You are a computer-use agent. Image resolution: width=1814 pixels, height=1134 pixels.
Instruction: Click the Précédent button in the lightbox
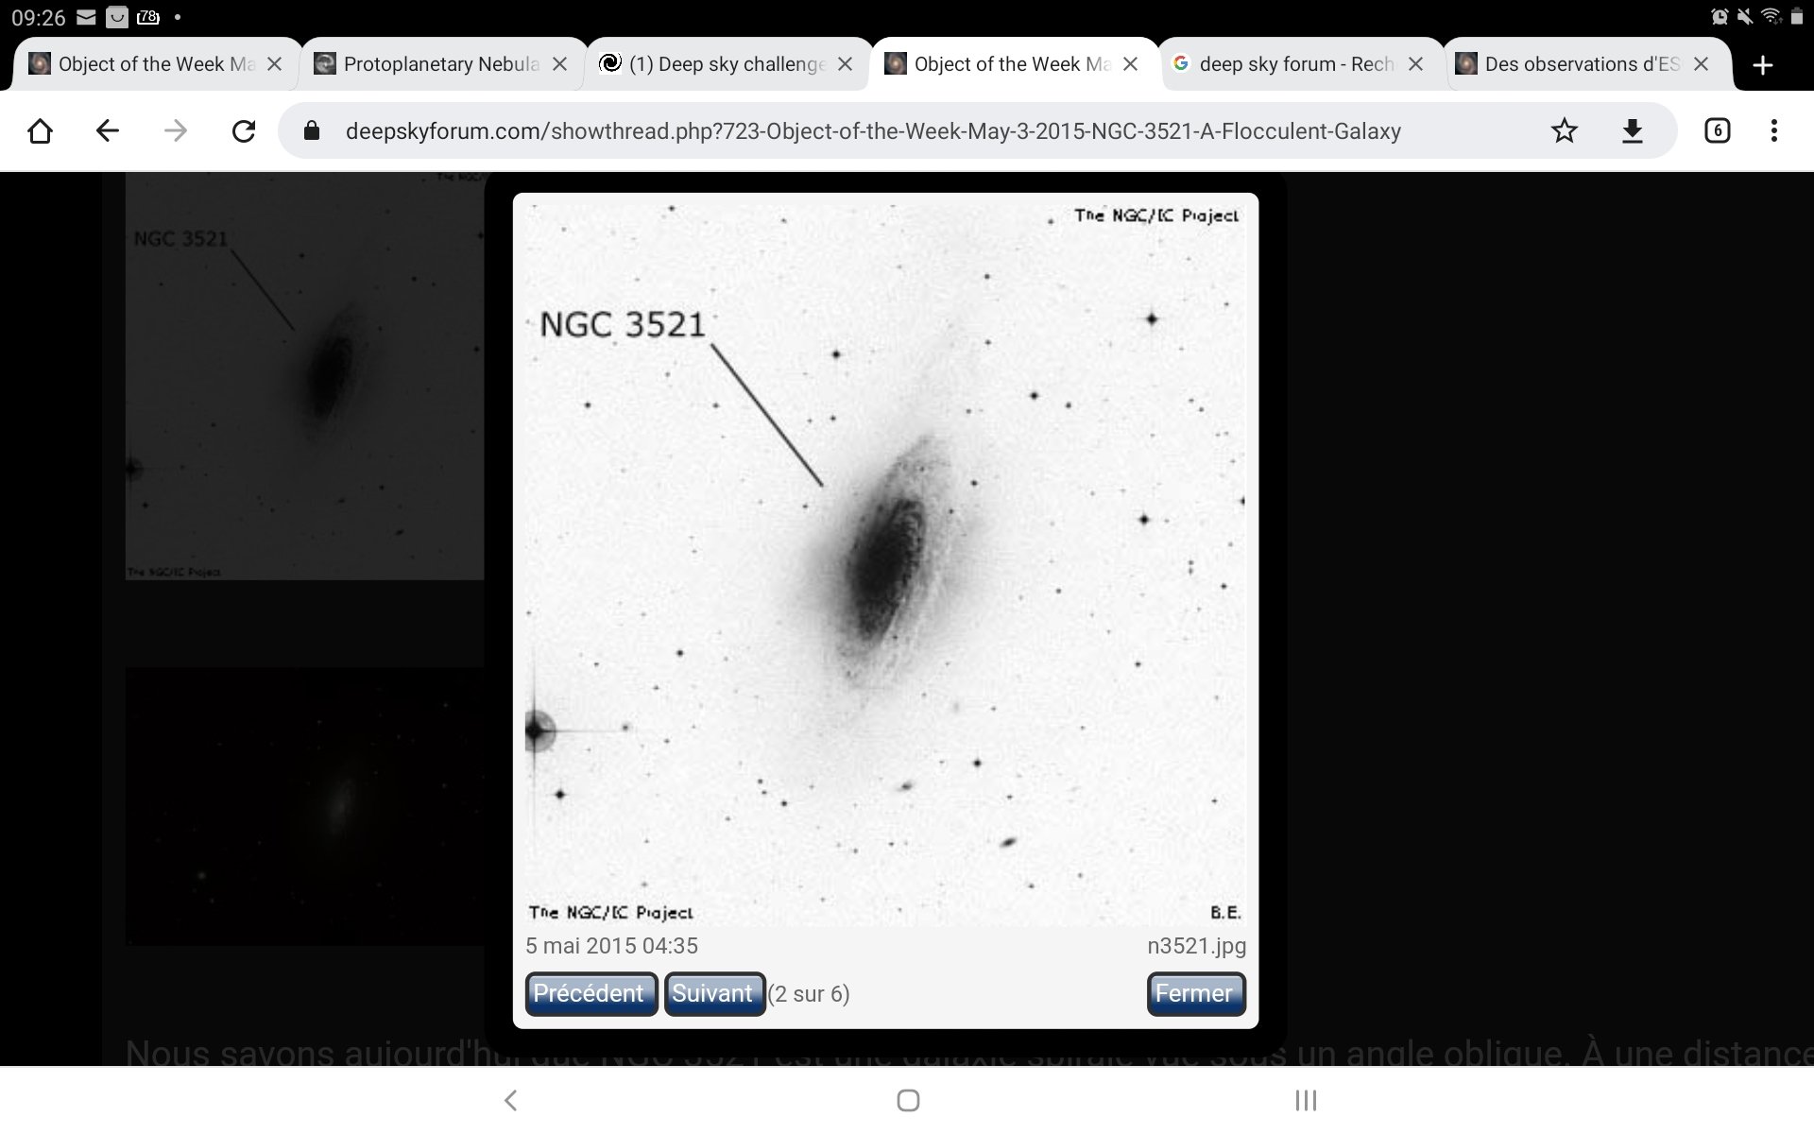click(x=591, y=994)
